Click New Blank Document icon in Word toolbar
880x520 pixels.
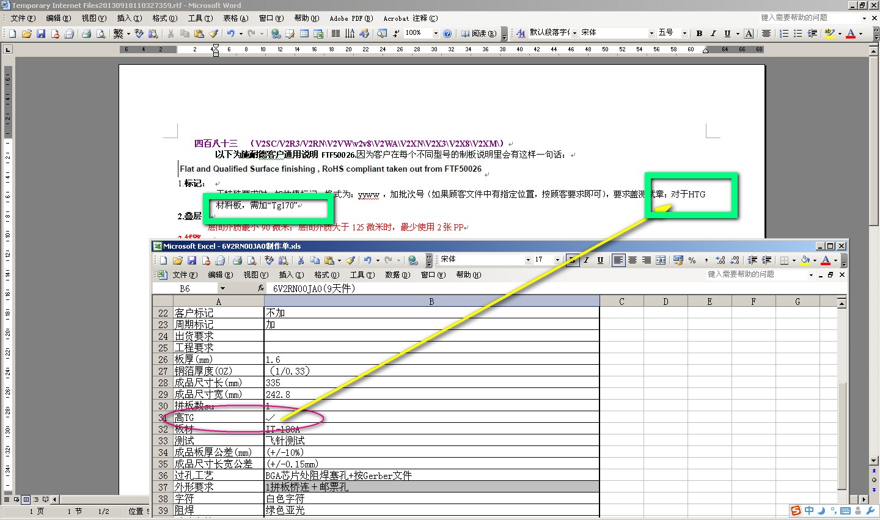12,34
